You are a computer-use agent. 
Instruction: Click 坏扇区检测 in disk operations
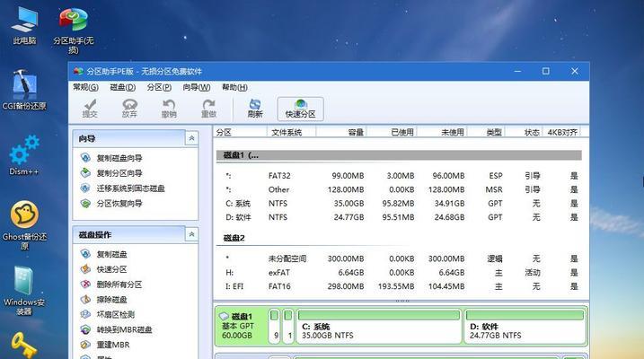115,315
